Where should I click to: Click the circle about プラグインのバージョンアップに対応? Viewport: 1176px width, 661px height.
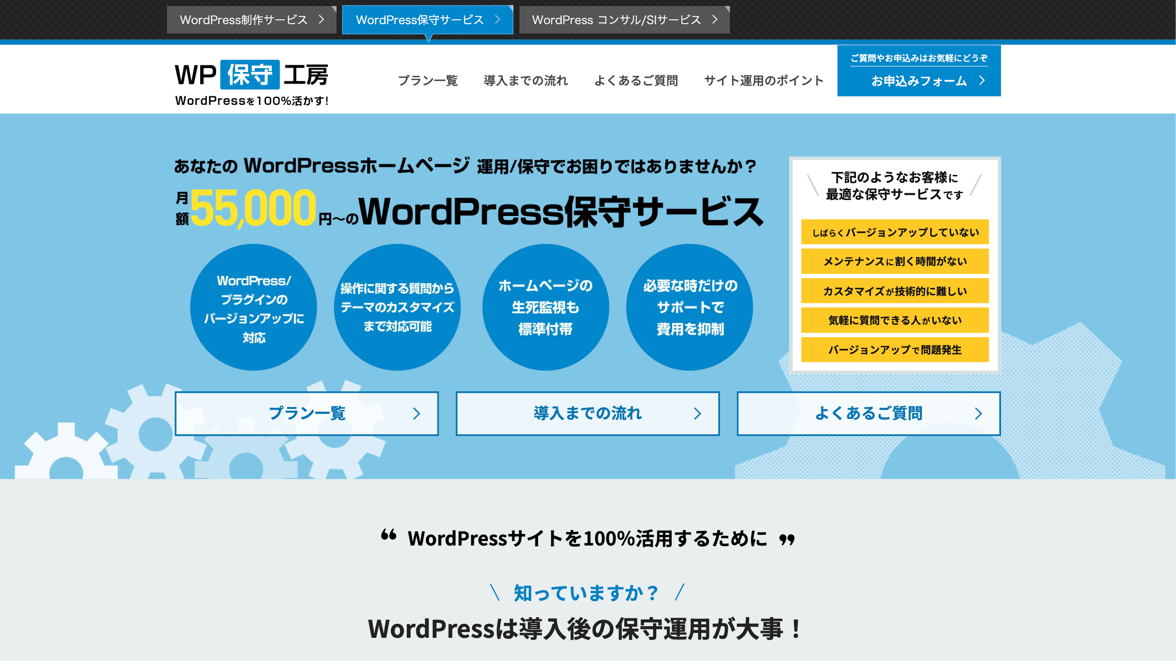point(253,307)
